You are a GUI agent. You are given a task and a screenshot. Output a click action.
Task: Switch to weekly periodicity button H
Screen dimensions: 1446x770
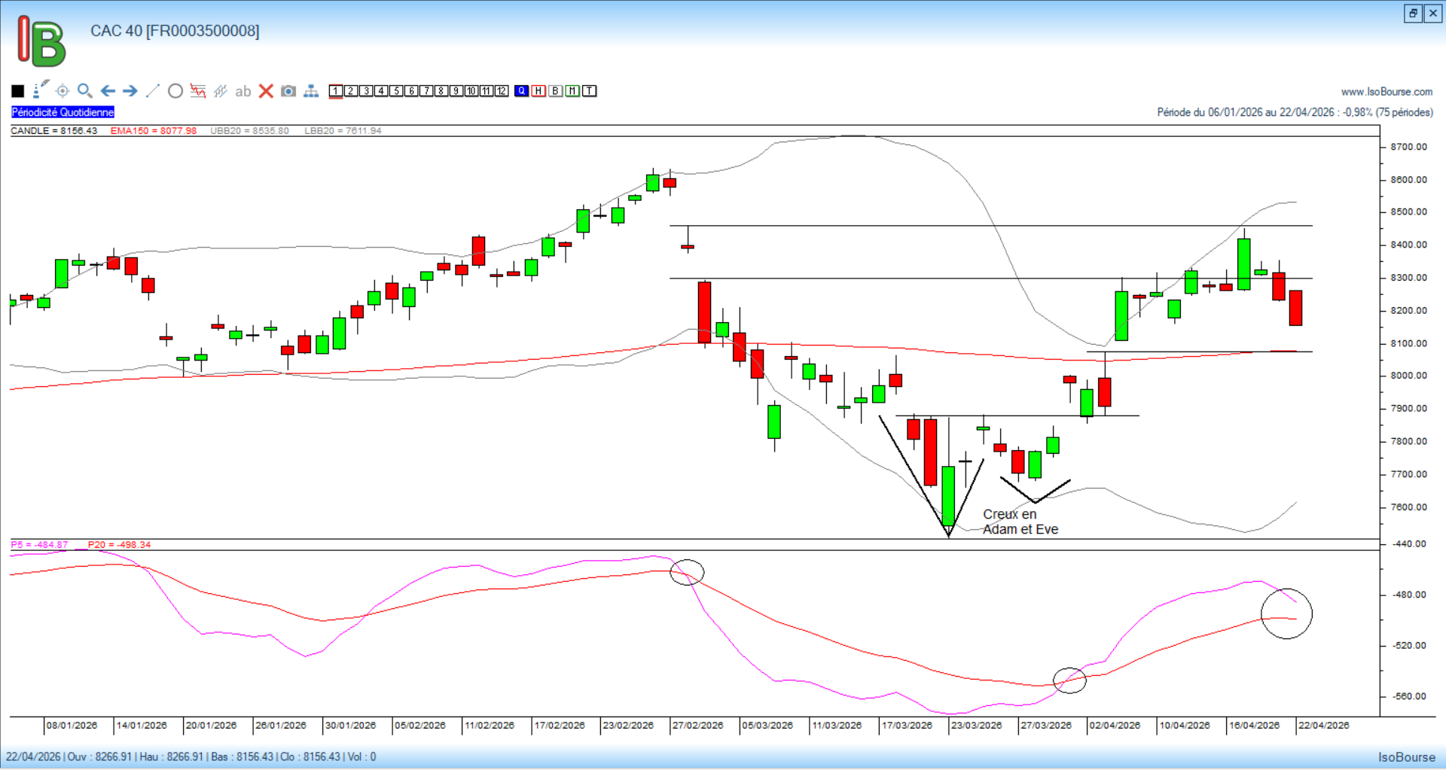tap(538, 91)
